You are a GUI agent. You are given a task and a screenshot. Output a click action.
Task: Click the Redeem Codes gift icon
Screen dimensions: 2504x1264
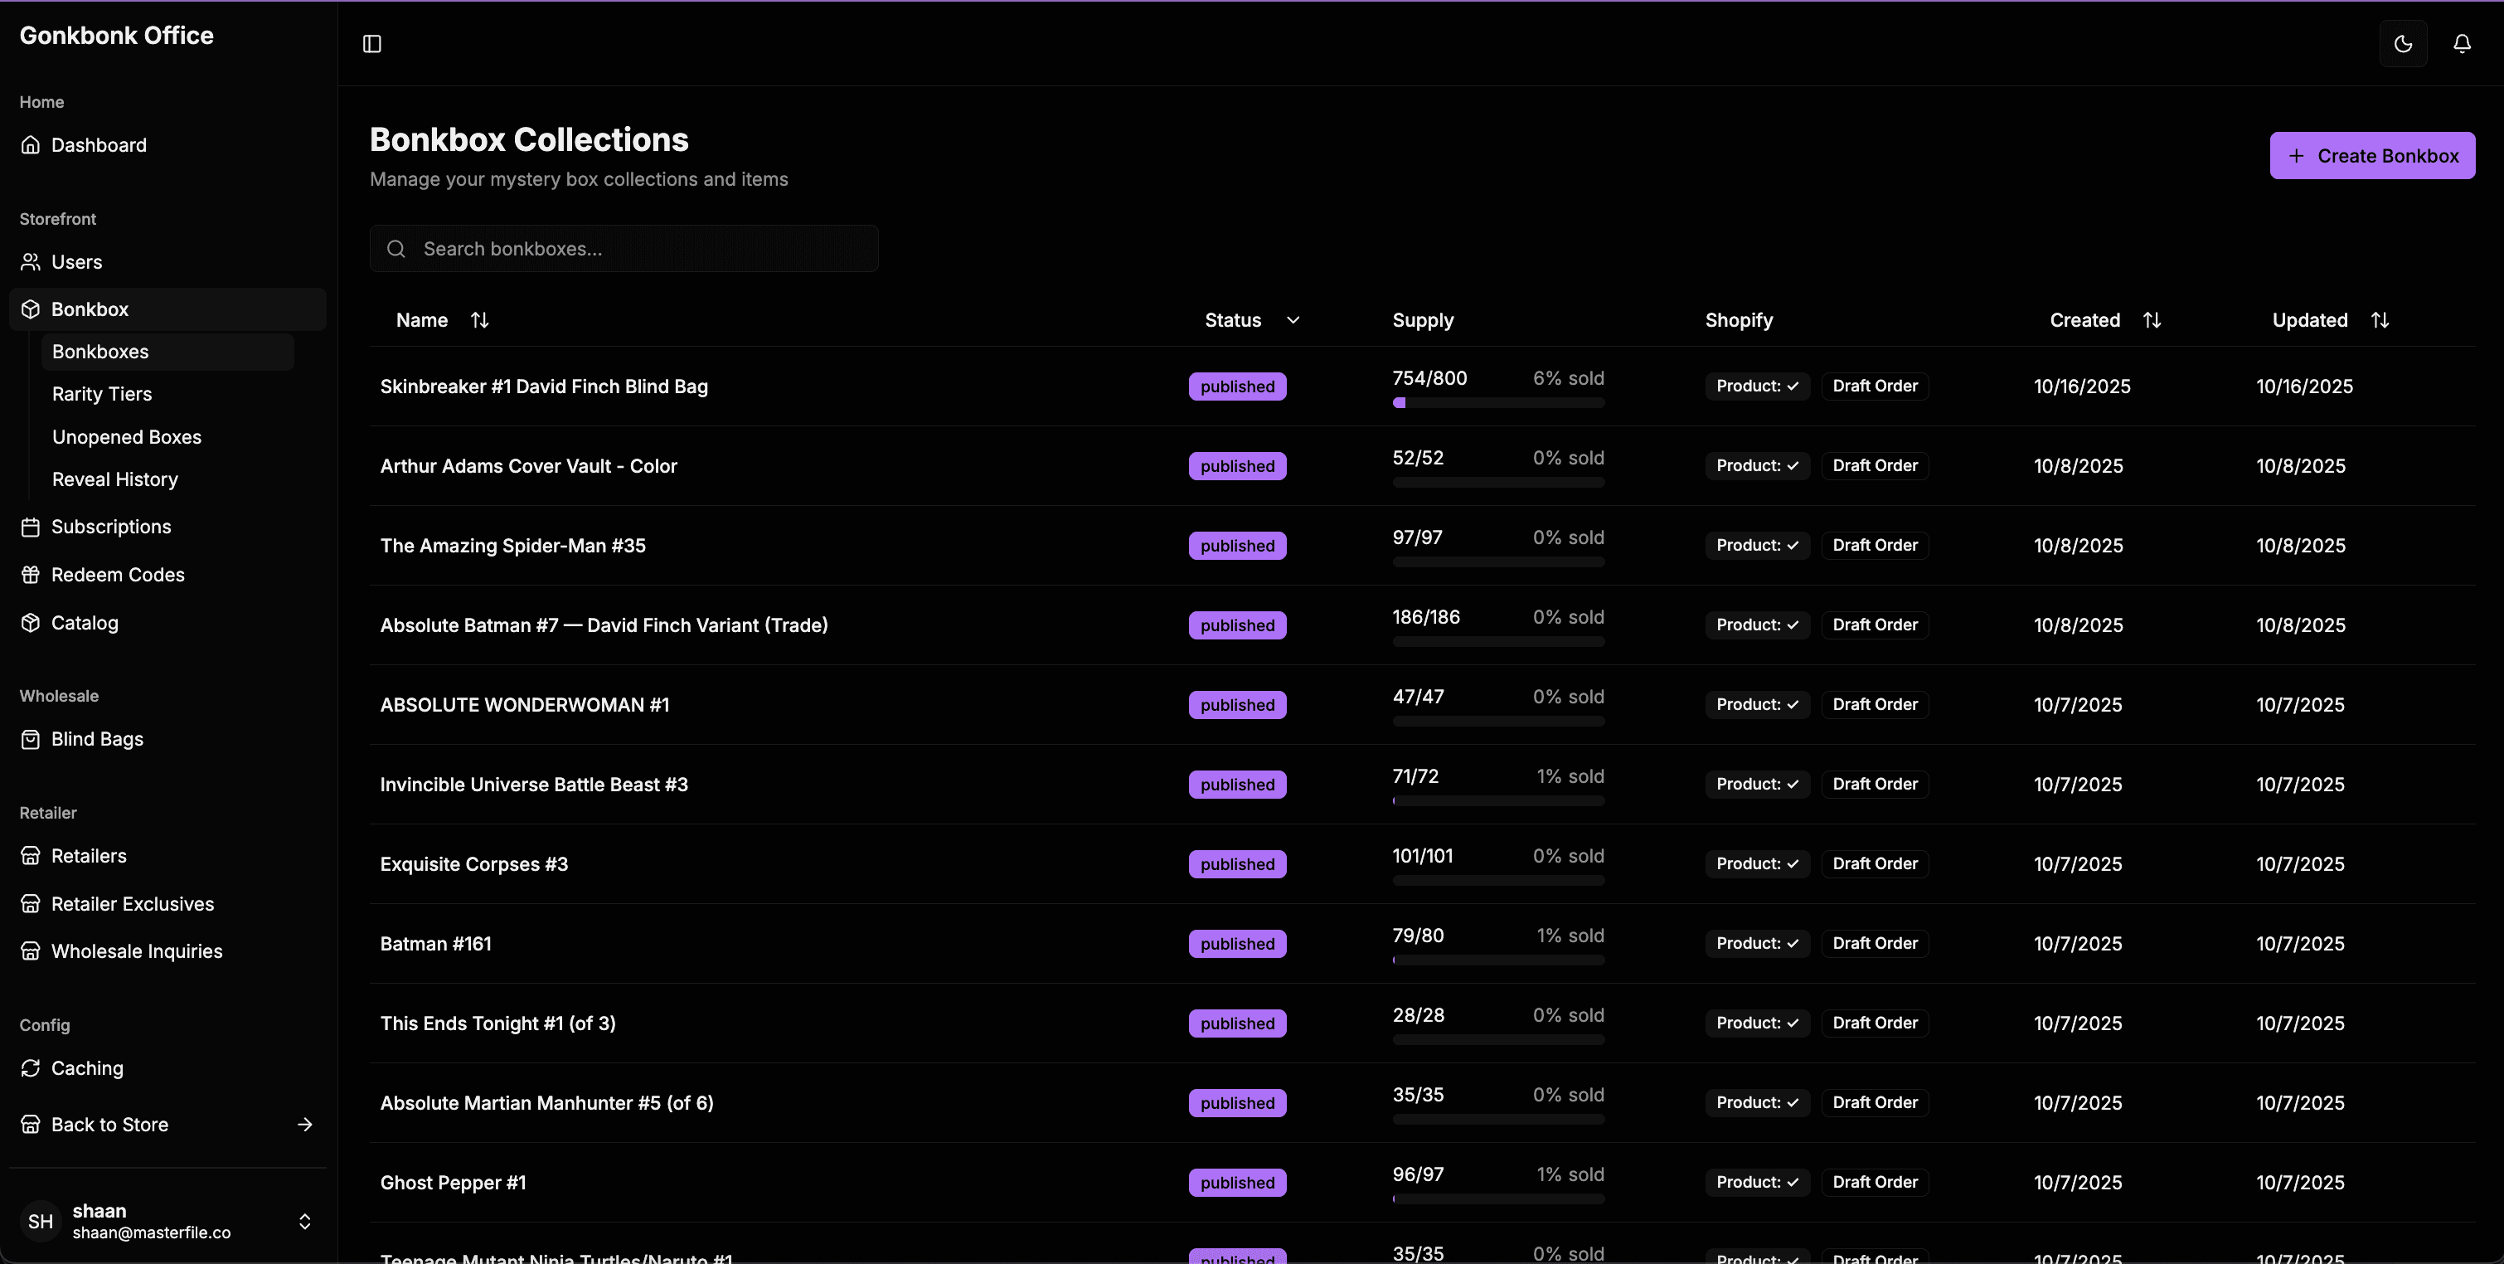[x=32, y=575]
